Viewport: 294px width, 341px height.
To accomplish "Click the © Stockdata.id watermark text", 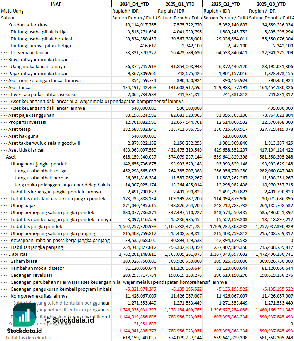I will 70,320.
